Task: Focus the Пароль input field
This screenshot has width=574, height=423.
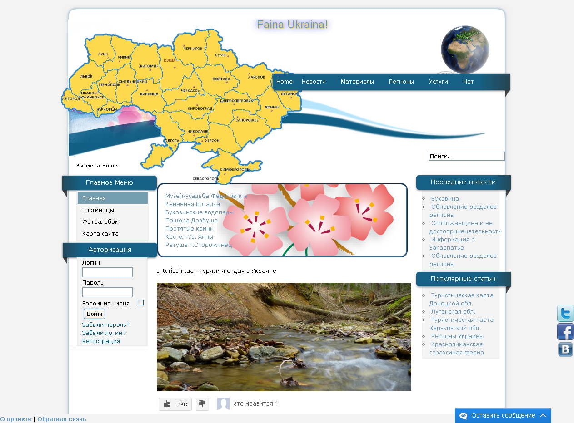Action: pyautogui.click(x=107, y=292)
